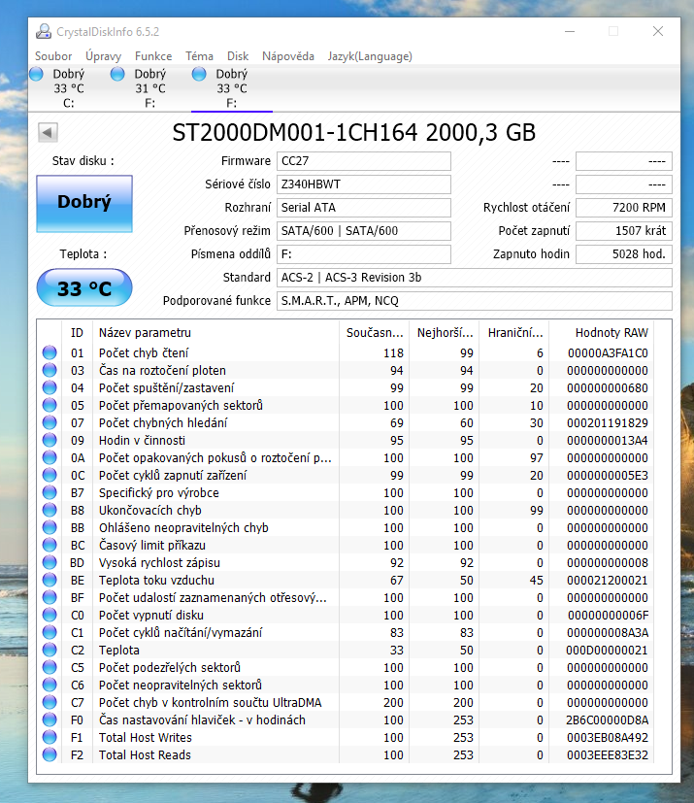
Task: Click status circle for Vysoká rychlost zápisu
Action: (50, 563)
